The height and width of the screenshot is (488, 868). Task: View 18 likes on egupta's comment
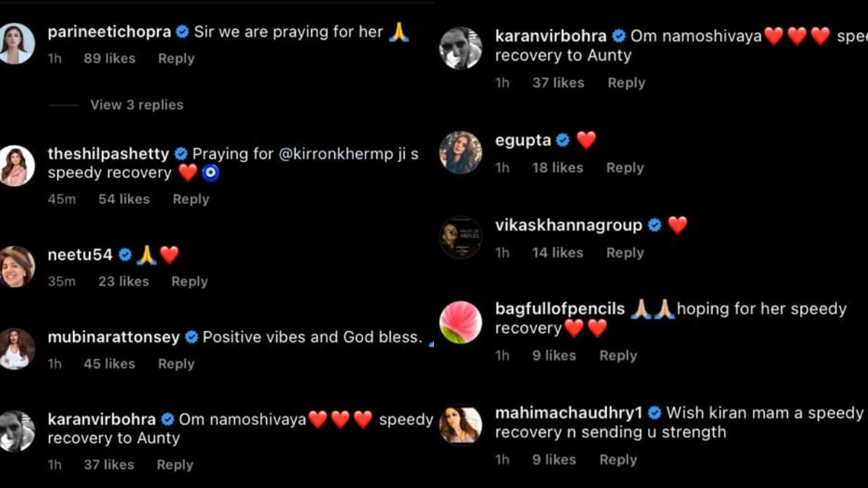tap(558, 167)
